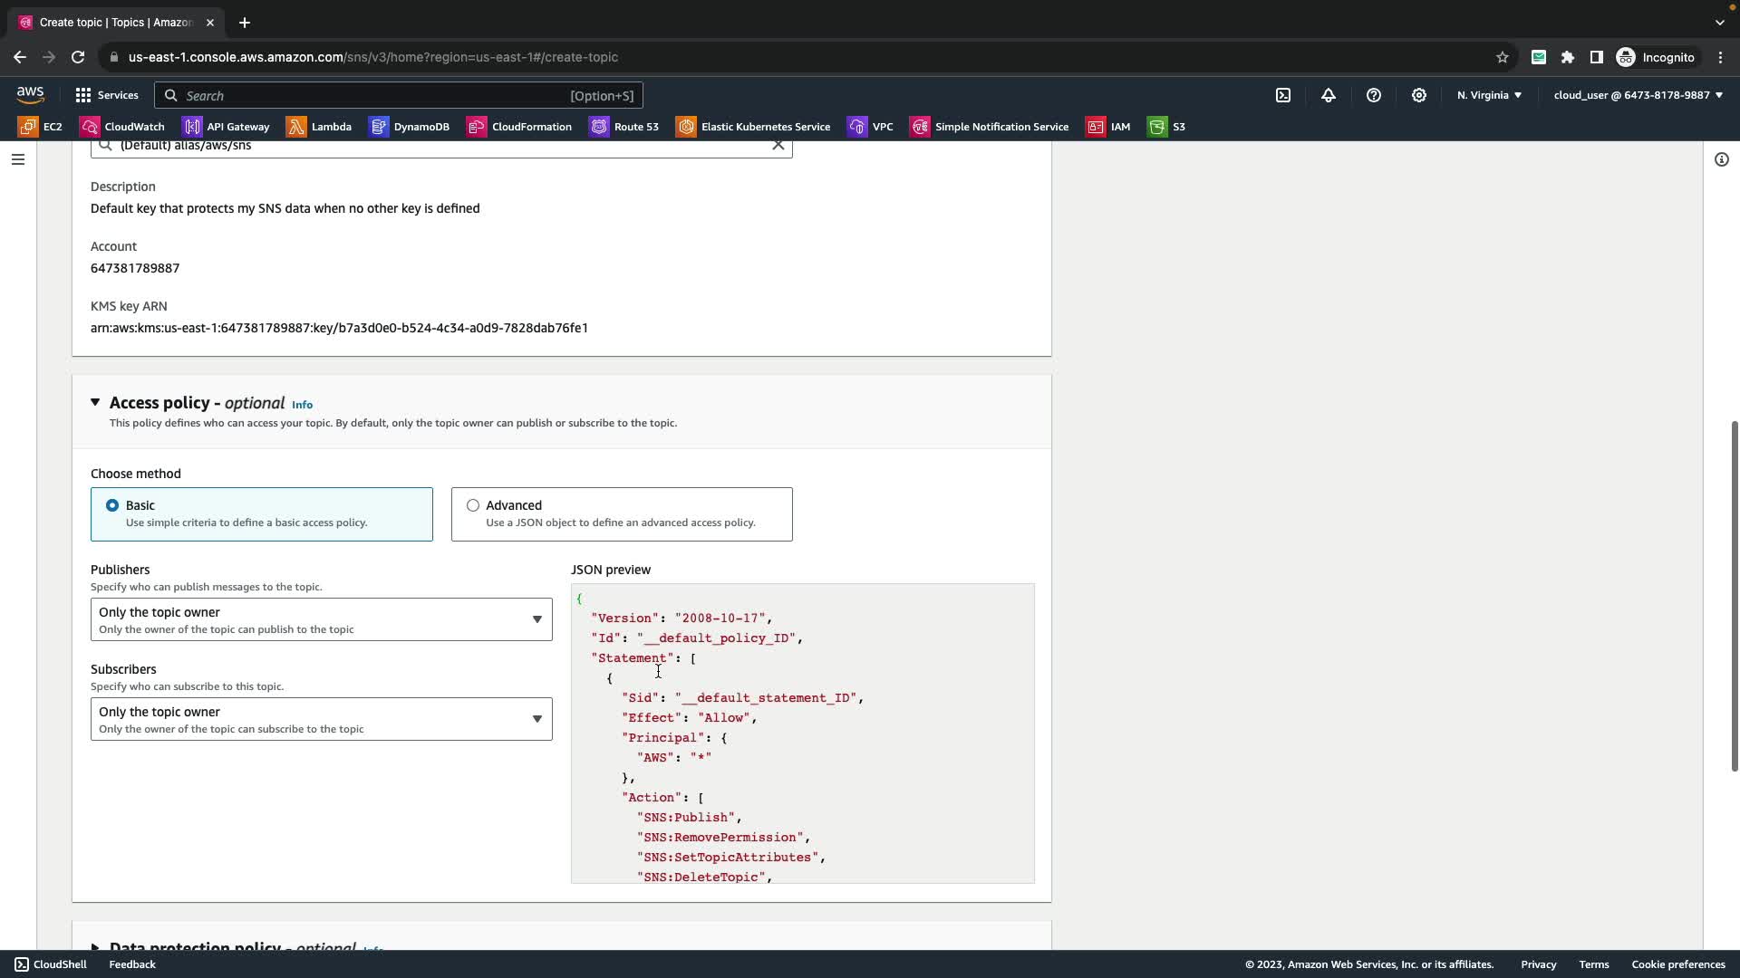Open the AWS settings gear icon
This screenshot has height=978, width=1740.
[x=1419, y=95]
